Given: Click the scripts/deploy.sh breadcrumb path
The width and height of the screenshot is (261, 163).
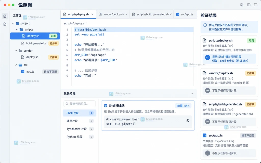Looking at the screenshot, I should (x=75, y=23).
